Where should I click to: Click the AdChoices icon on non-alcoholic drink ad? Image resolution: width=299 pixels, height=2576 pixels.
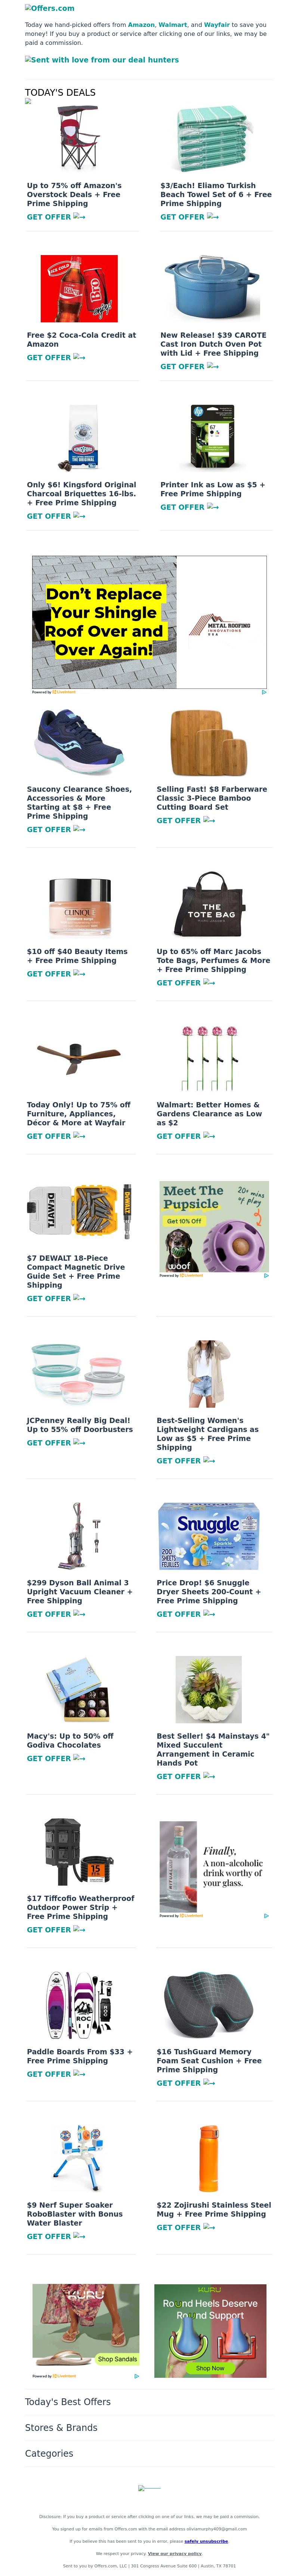pos(266,1916)
